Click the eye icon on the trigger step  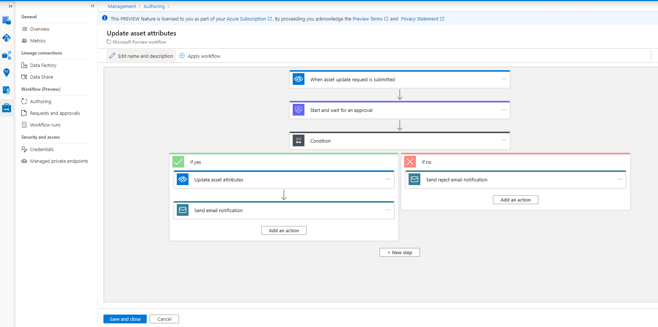pos(299,79)
